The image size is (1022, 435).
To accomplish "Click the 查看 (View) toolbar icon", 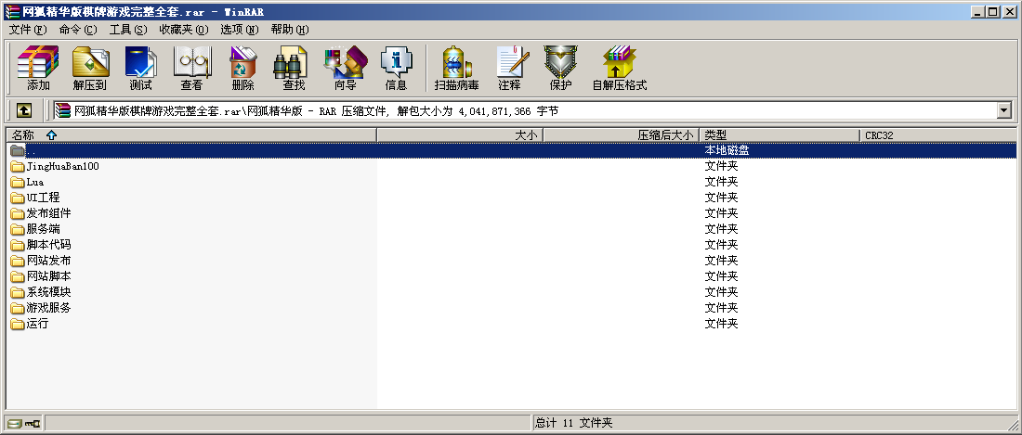I will tap(191, 62).
